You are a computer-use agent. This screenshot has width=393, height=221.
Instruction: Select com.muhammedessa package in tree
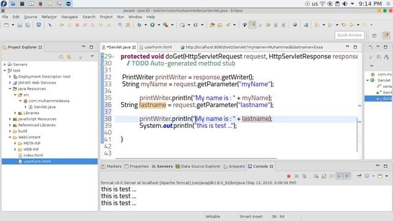coord(49,101)
